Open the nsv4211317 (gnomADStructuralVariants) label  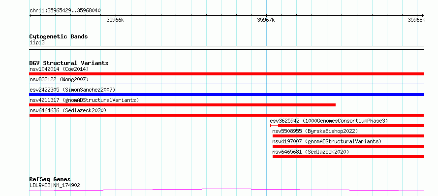pos(84,100)
